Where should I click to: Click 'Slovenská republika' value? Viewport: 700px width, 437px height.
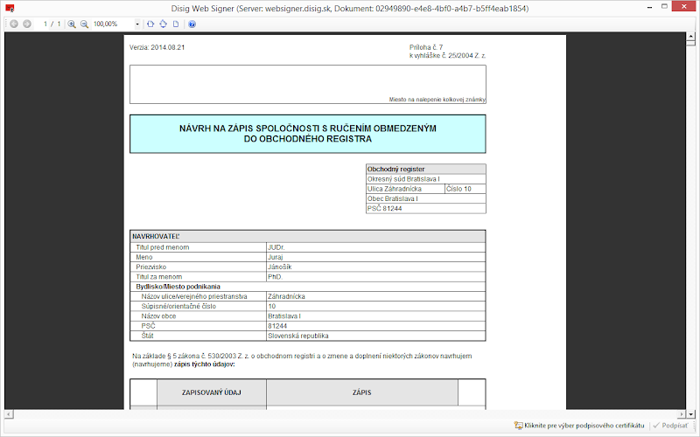pos(298,336)
